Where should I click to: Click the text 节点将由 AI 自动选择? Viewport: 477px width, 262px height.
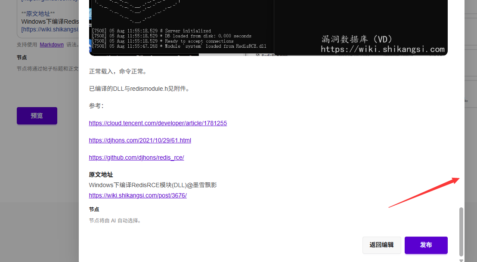(x=115, y=221)
